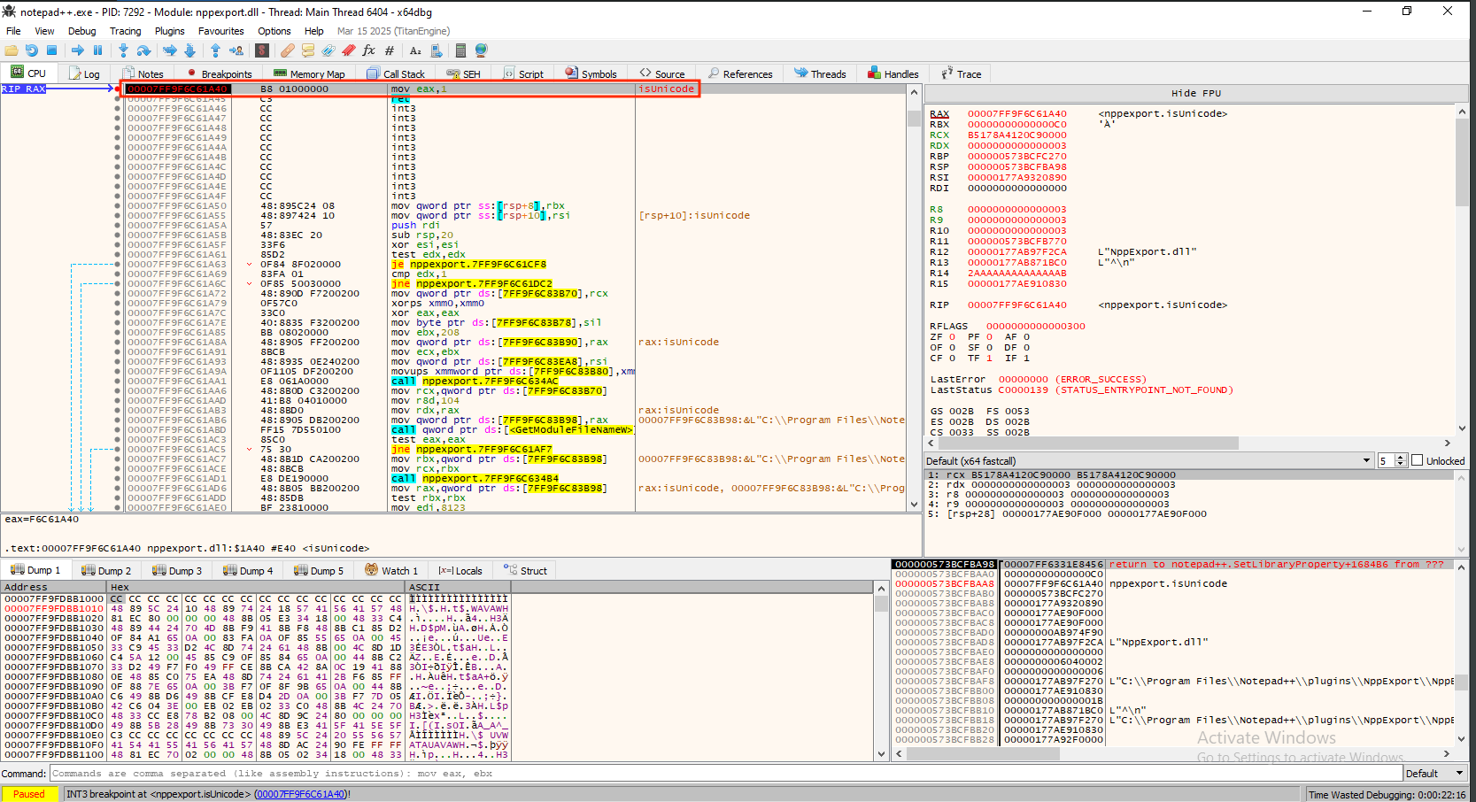Pause execution using the pause icon
The height and width of the screenshot is (802, 1476).
[x=98, y=50]
